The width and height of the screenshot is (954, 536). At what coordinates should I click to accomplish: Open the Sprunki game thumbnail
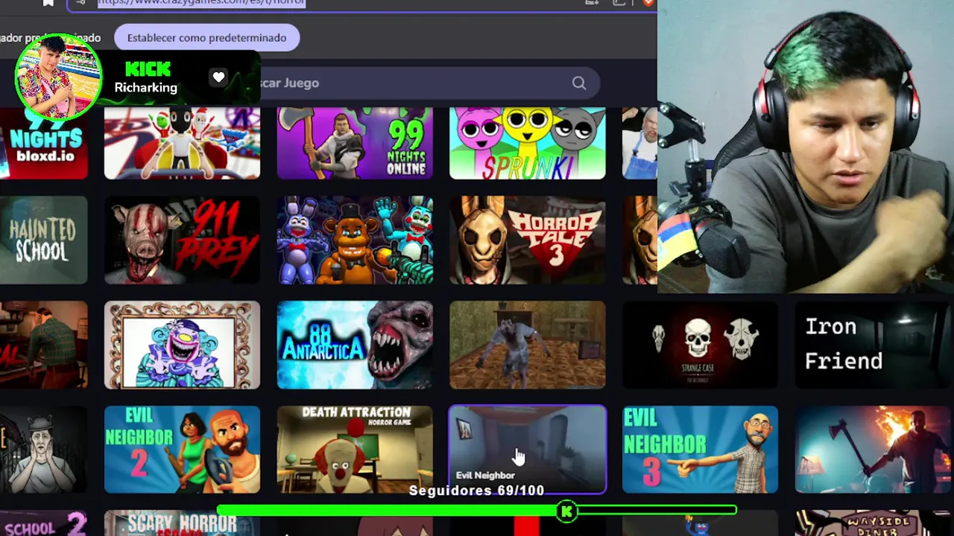click(x=528, y=144)
